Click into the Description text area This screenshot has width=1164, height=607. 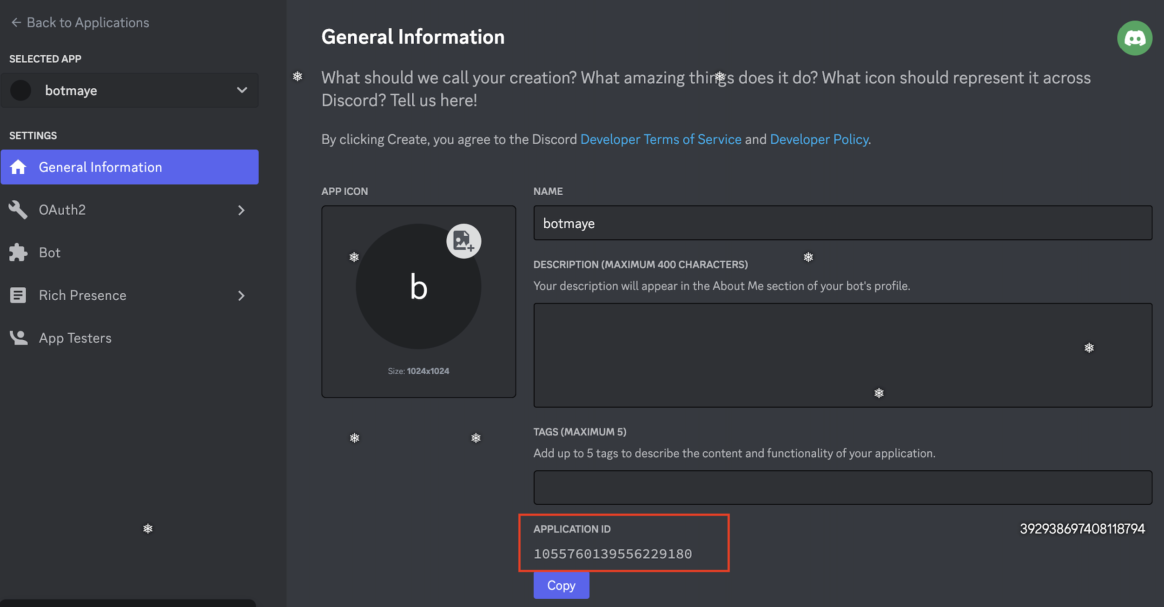[842, 355]
